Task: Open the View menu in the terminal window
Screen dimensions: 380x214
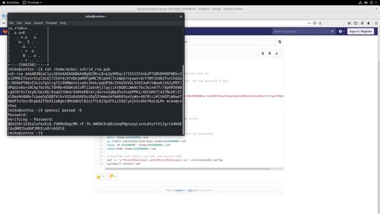Action: [28, 23]
